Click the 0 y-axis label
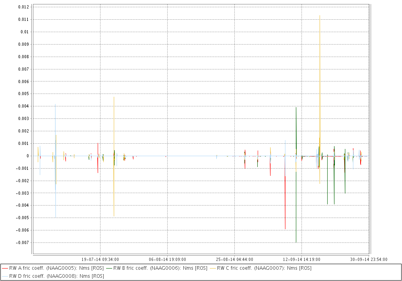 tap(28, 156)
